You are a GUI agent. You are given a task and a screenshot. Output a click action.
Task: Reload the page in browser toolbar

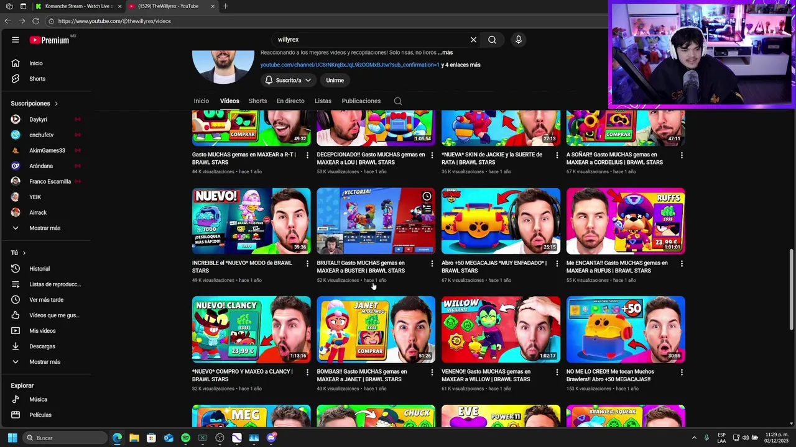pos(35,21)
